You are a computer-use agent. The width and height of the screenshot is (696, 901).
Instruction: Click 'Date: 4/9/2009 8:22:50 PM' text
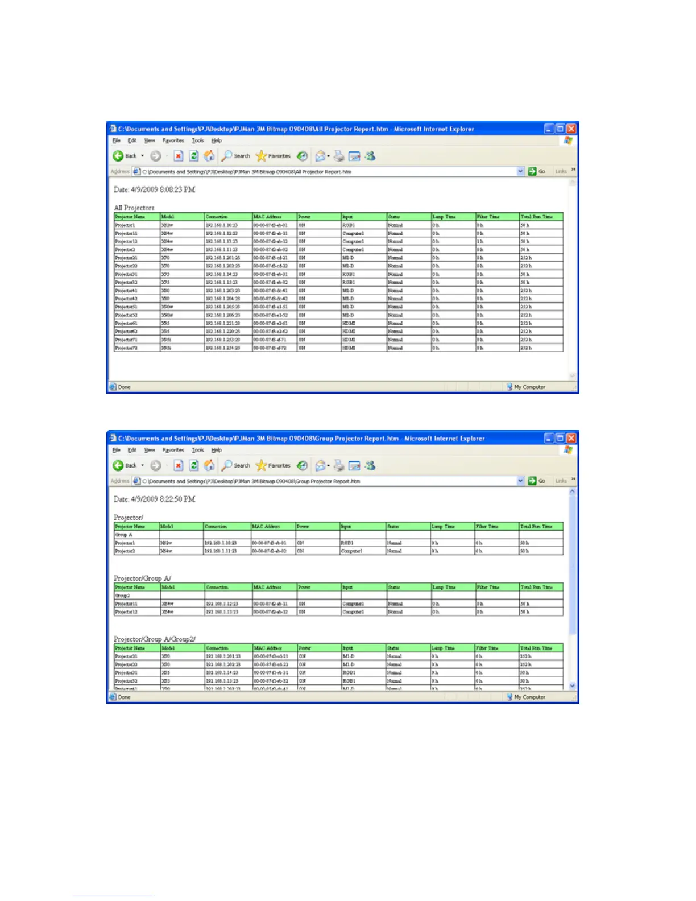154,499
